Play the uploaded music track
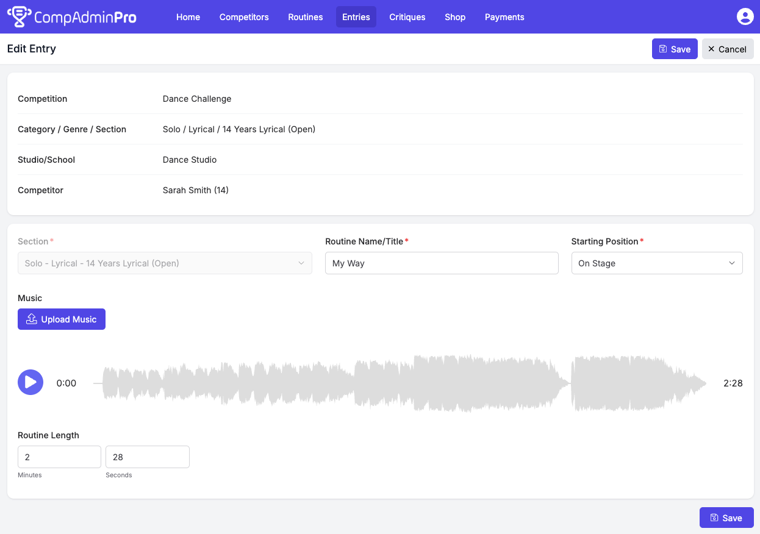The image size is (760, 534). (30, 383)
